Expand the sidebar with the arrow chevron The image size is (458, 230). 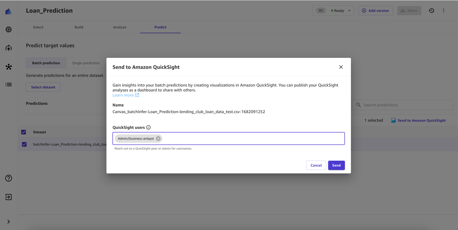point(9,222)
